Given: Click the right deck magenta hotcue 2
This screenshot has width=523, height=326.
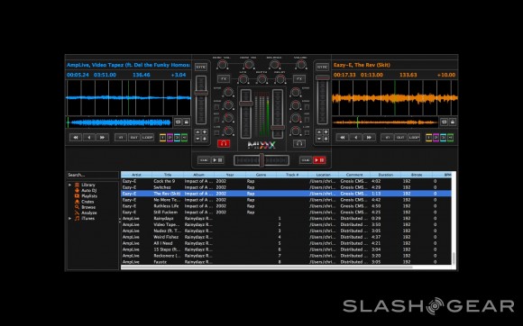Looking at the screenshot, I should coord(436,138).
